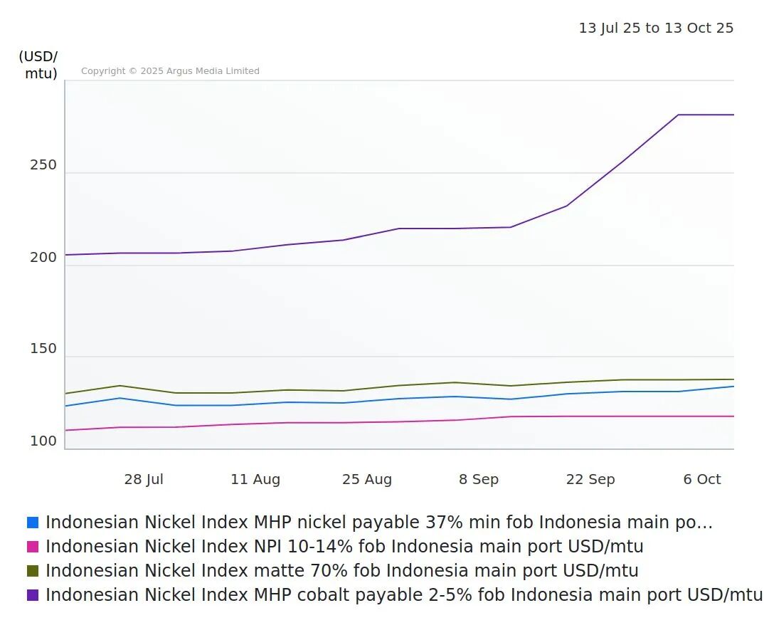
Task: Click the olive matte 70% legend swatch
Action: point(33,571)
